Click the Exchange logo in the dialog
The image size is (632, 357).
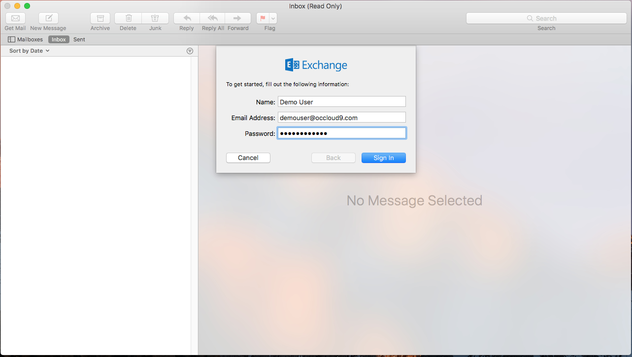point(316,65)
